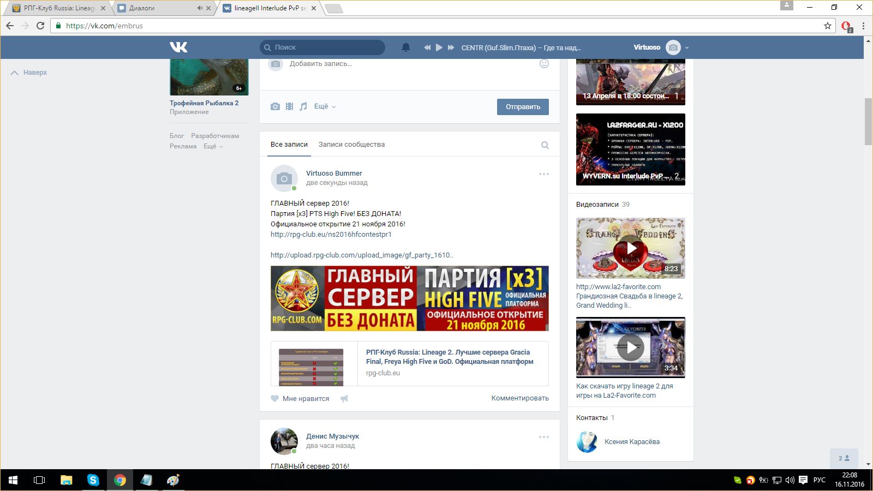873x491 pixels.
Task: Open the Virtuoso Bummer author link
Action: click(334, 173)
